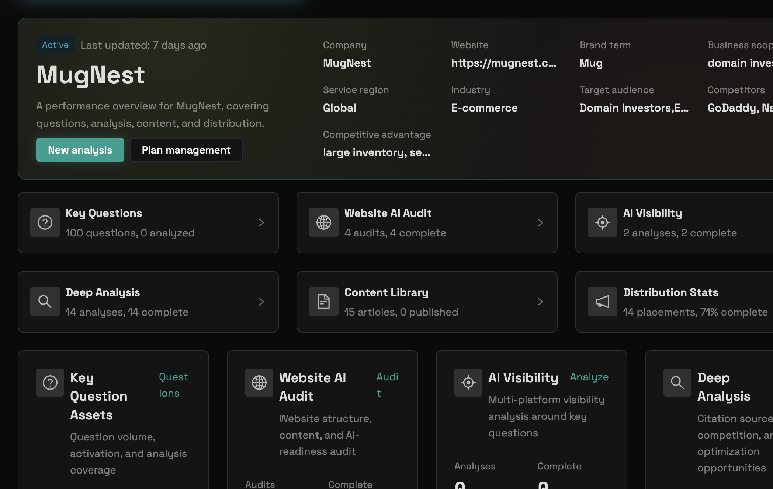Click the AI Visibility target icon in summary row
This screenshot has width=773, height=489.
pyautogui.click(x=603, y=222)
